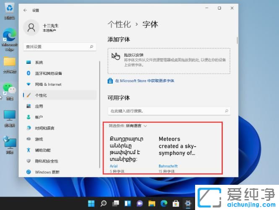The width and height of the screenshot is (279, 210).
Task: Open the Recycle Bin desktop icon
Action: click(x=10, y=11)
